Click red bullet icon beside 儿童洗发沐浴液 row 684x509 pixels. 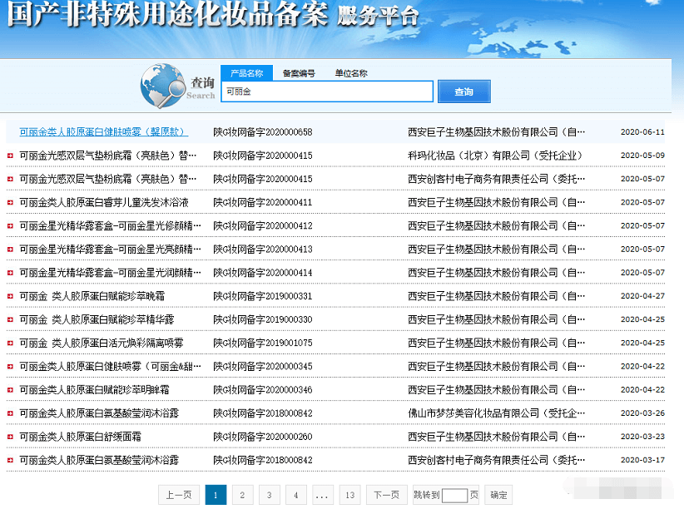click(10, 202)
